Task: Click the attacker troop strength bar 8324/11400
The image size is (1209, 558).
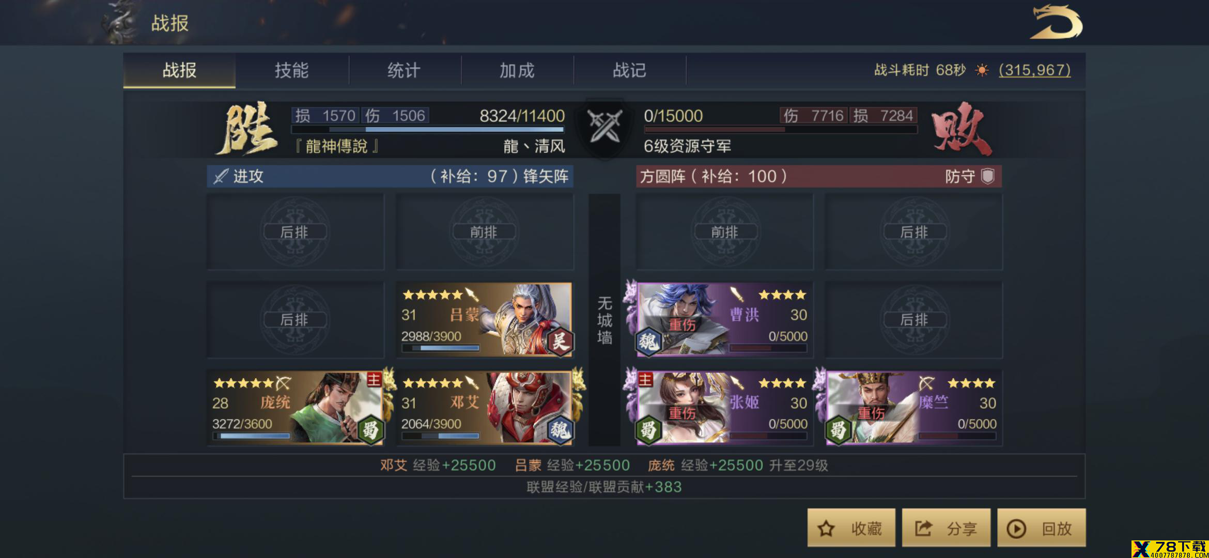Action: [x=428, y=130]
